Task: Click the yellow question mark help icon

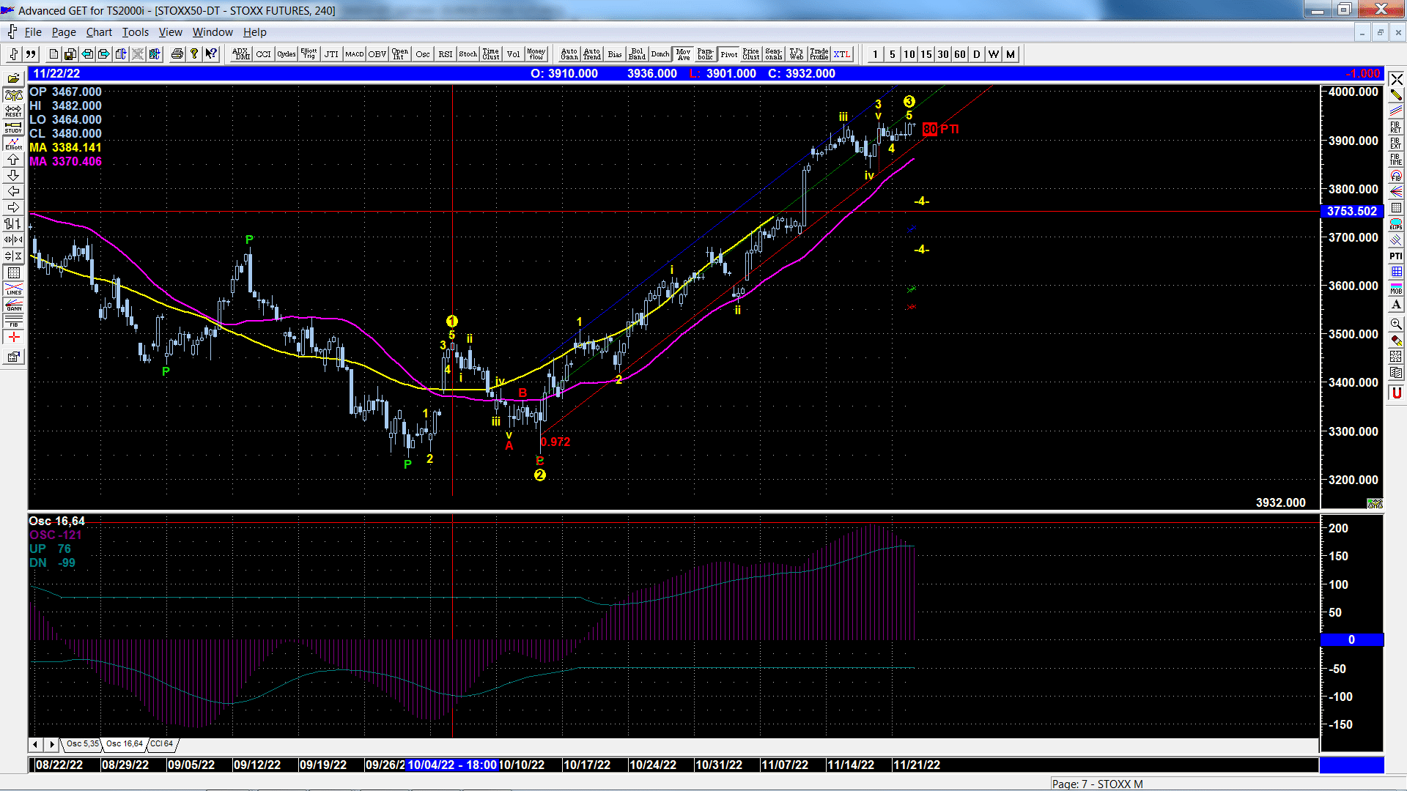Action: [194, 54]
